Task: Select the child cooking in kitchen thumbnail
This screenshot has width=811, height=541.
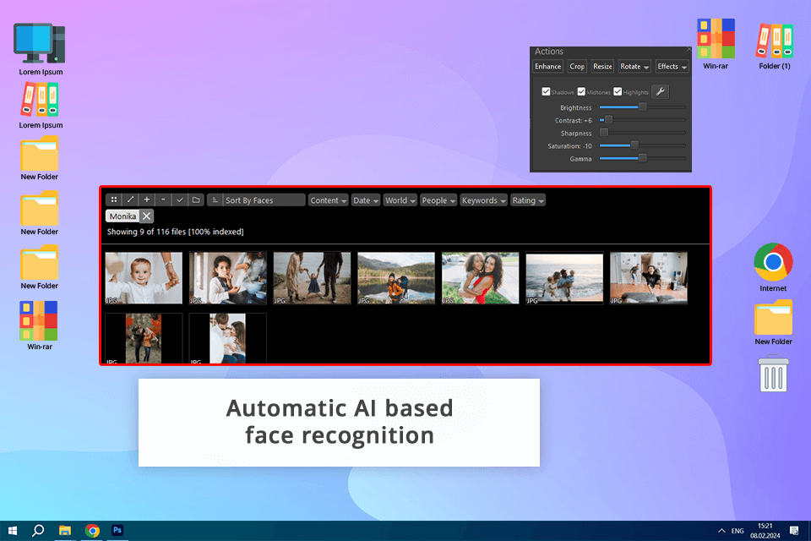Action: tap(227, 277)
